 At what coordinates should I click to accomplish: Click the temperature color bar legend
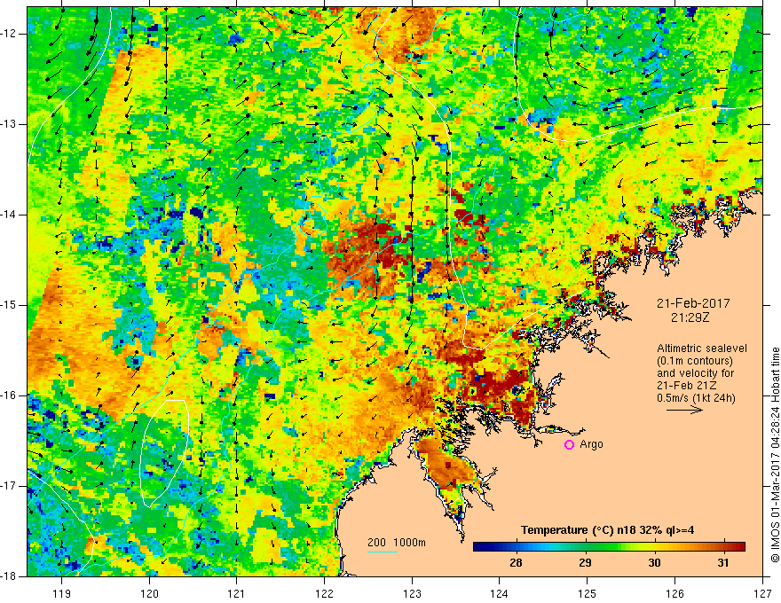609,546
